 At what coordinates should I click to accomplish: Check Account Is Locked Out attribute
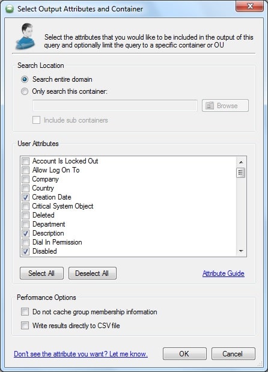pos(25,161)
